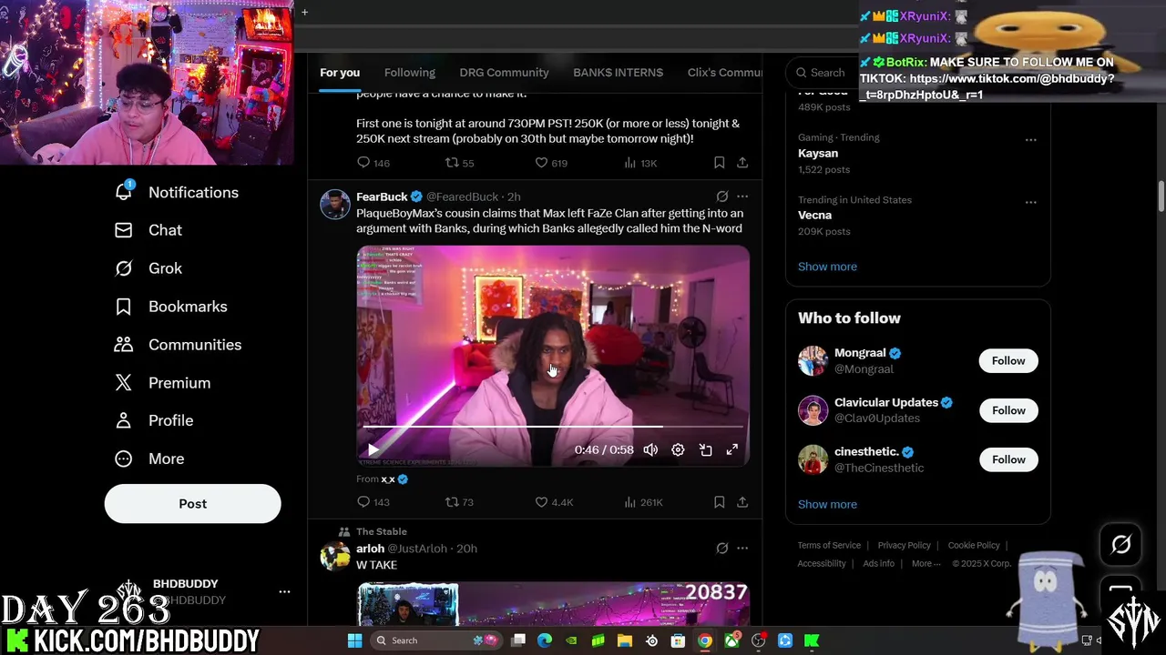Viewport: 1166px width, 655px height.
Task: Open the Windows Start menu
Action: 354,640
